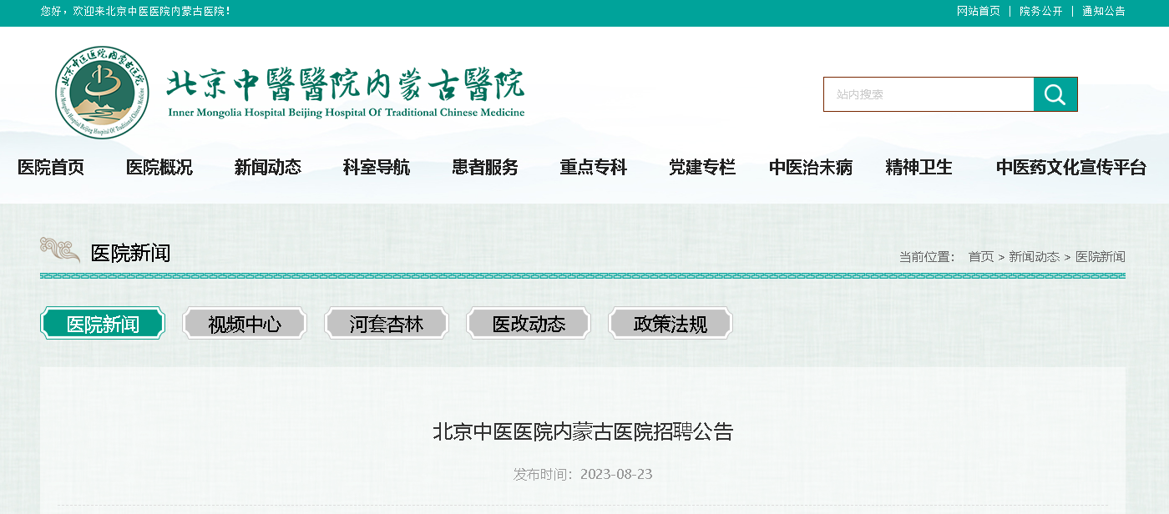Viewport: 1169px width, 514px height.
Task: Switch to the 政策法规 tab
Action: click(671, 324)
